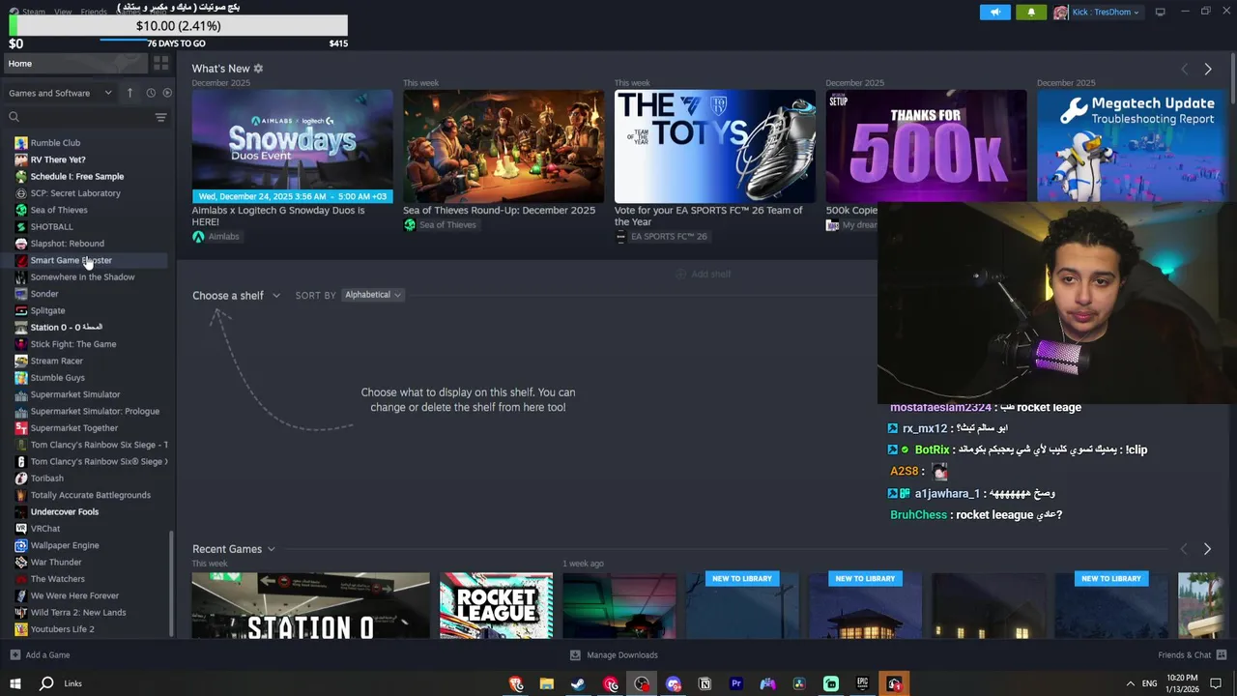The image size is (1237, 696).
Task: Open the Alphabetical sort-by dropdown
Action: pos(373,295)
